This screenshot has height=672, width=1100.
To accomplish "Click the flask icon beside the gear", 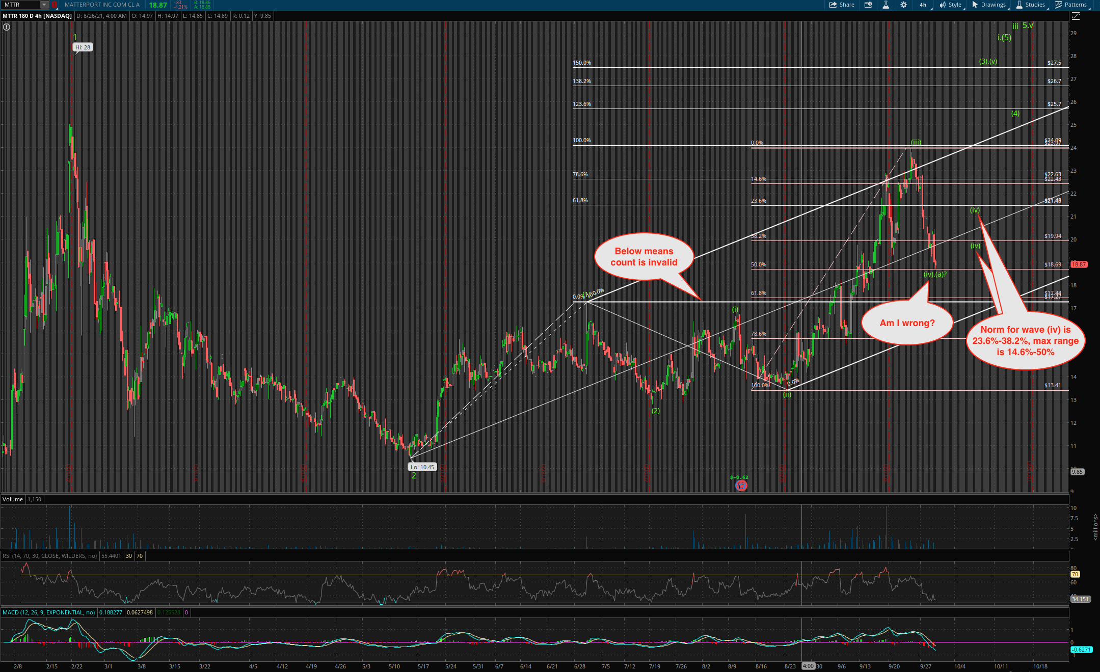I will click(x=886, y=5).
